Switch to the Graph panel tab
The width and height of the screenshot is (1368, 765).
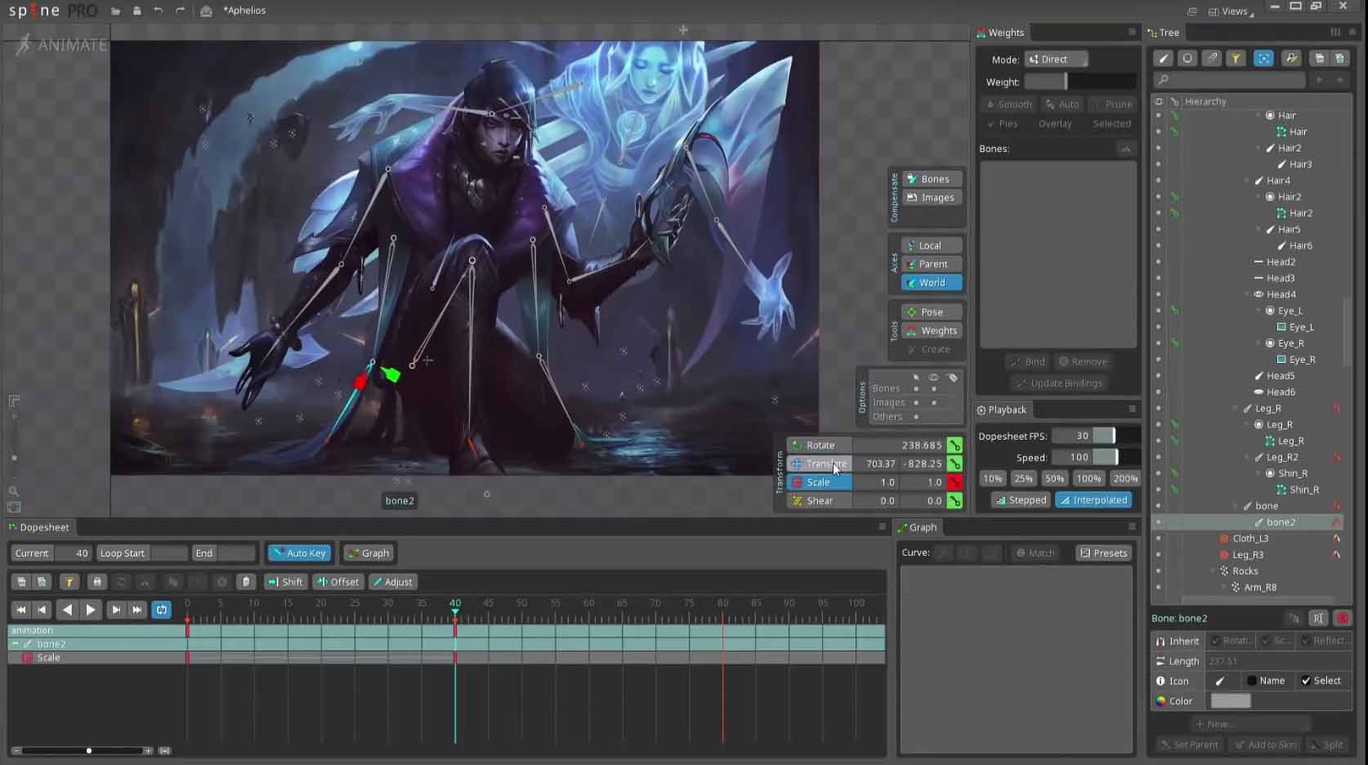click(917, 528)
